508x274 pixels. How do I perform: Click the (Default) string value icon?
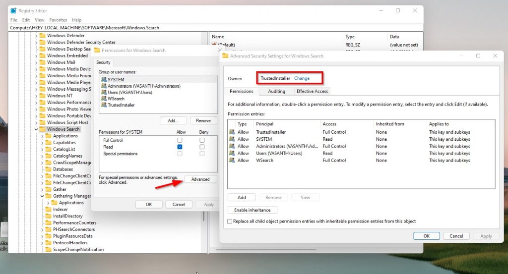coord(214,45)
